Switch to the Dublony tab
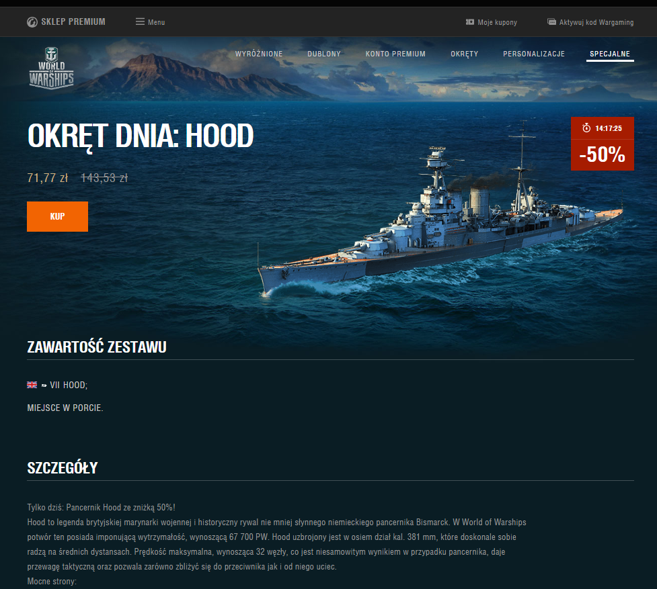The height and width of the screenshot is (589, 657). pyautogui.click(x=324, y=54)
